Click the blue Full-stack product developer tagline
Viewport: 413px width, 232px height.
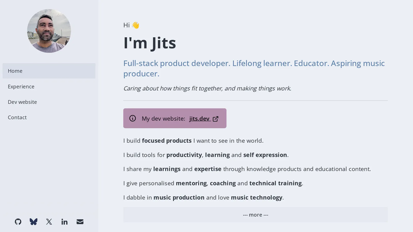(254, 69)
